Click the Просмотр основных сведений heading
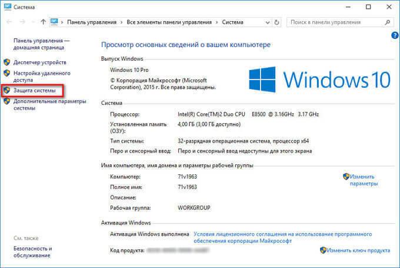 186,44
